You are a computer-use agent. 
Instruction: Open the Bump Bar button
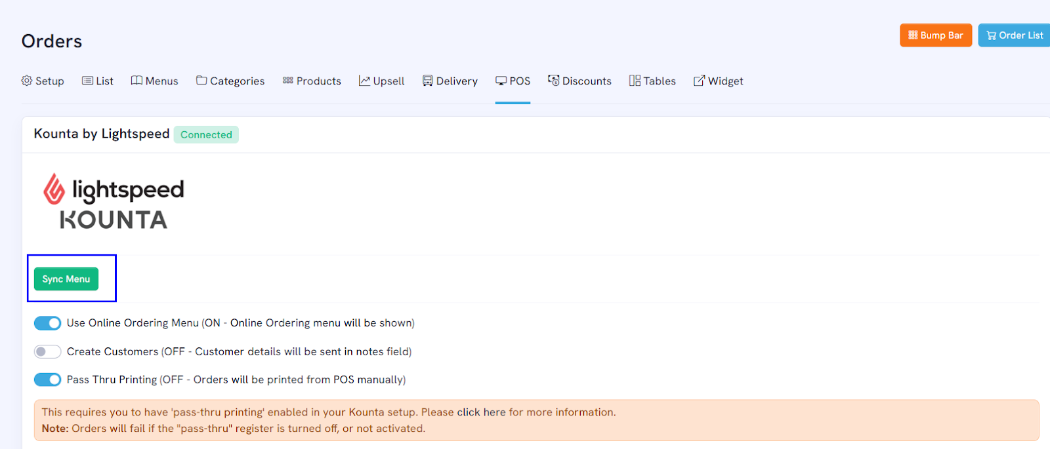(x=936, y=35)
